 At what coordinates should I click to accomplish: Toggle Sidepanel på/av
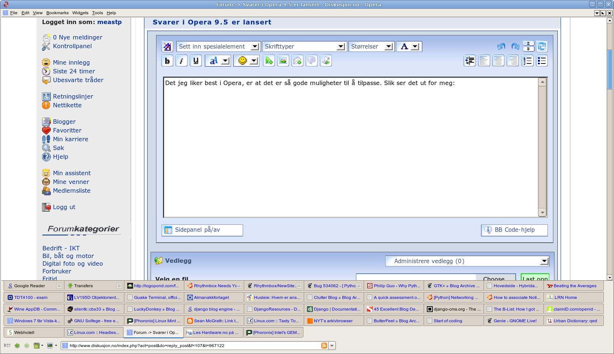(202, 230)
